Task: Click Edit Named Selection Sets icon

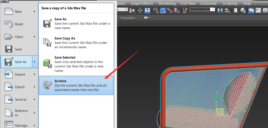Action: [185, 10]
